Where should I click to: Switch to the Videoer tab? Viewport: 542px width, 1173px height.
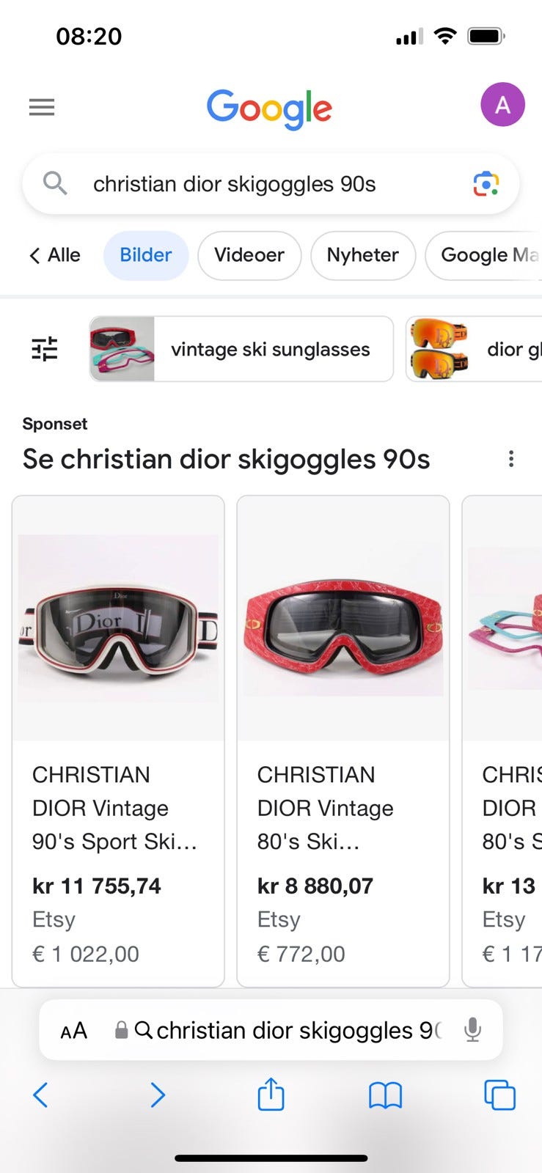pyautogui.click(x=249, y=255)
